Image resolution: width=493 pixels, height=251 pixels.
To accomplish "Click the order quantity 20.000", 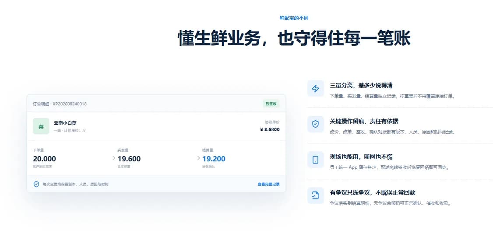I will (x=44, y=159).
